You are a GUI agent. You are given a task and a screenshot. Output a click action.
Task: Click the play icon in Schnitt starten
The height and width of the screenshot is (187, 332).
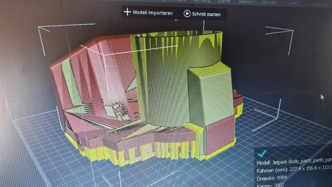tap(187, 14)
